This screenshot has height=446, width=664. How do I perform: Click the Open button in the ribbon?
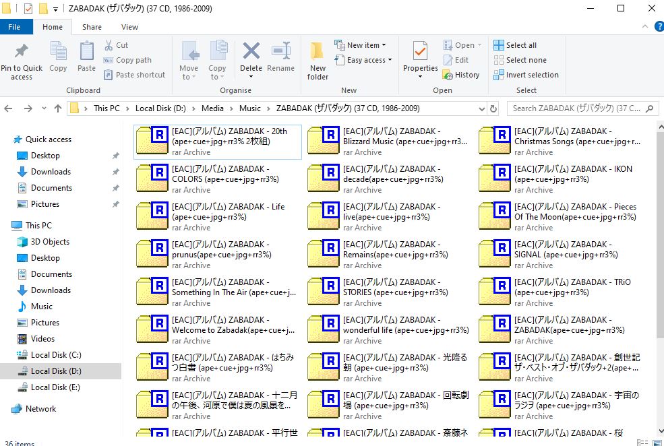pos(462,45)
